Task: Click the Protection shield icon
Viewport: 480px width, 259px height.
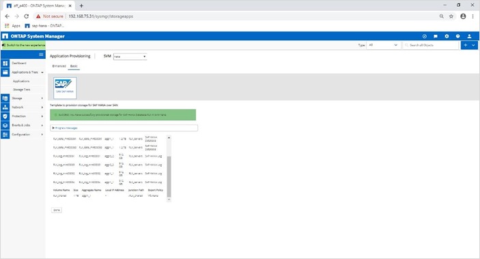Action: 5,116
